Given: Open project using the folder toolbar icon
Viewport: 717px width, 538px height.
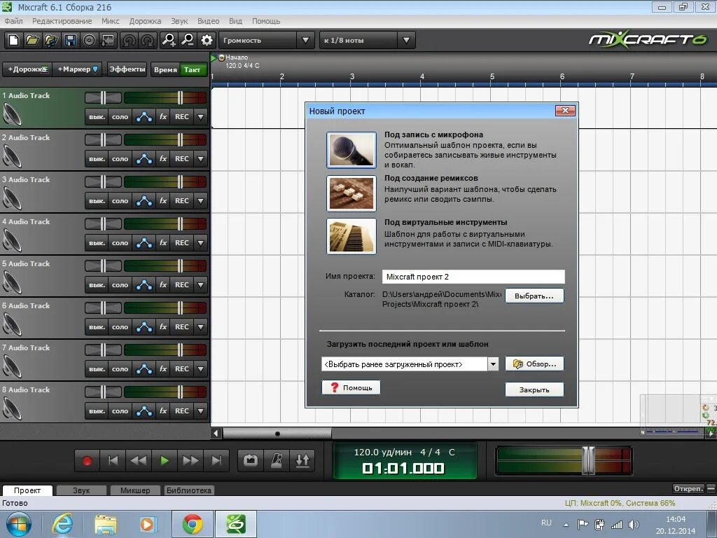Looking at the screenshot, I should pos(32,40).
